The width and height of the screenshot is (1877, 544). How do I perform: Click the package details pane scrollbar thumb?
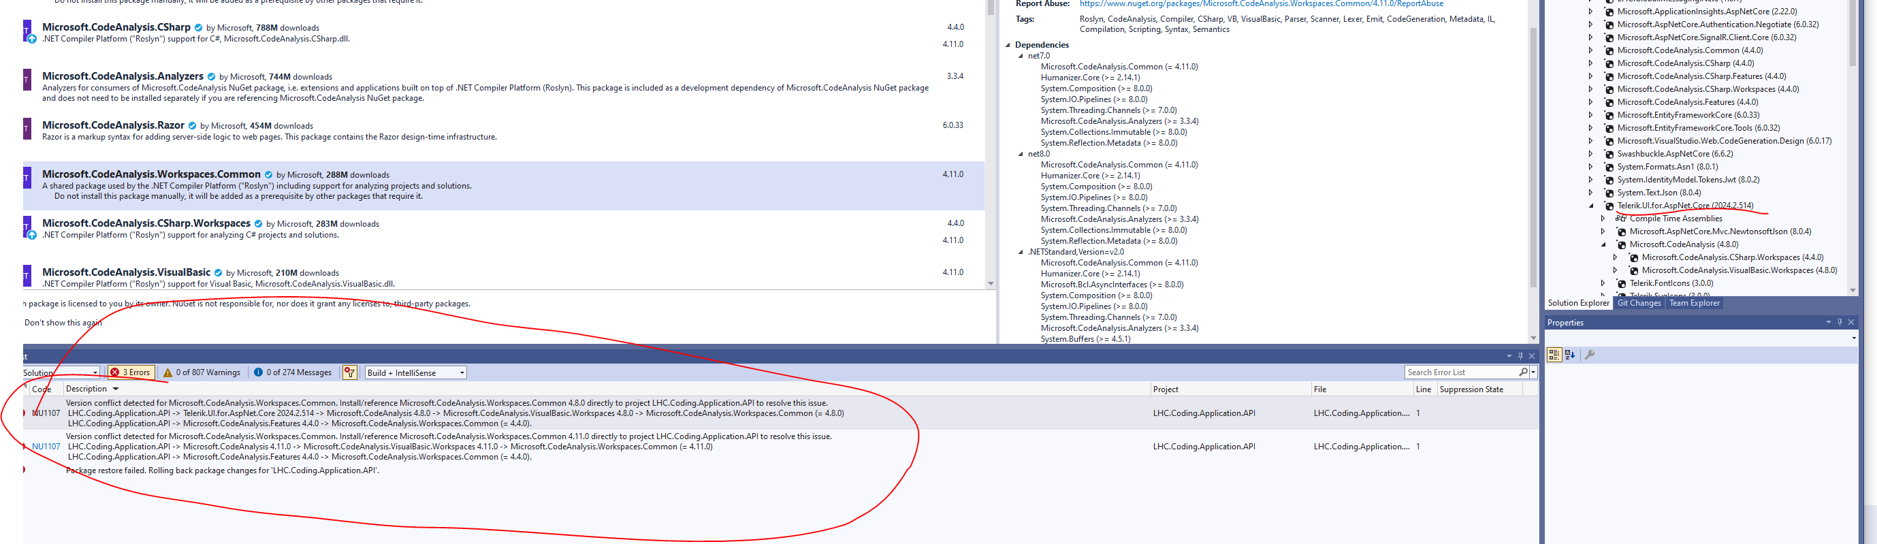pyautogui.click(x=1533, y=157)
